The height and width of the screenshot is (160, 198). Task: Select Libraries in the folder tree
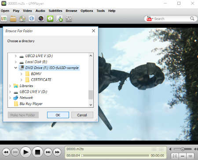tap(26, 86)
